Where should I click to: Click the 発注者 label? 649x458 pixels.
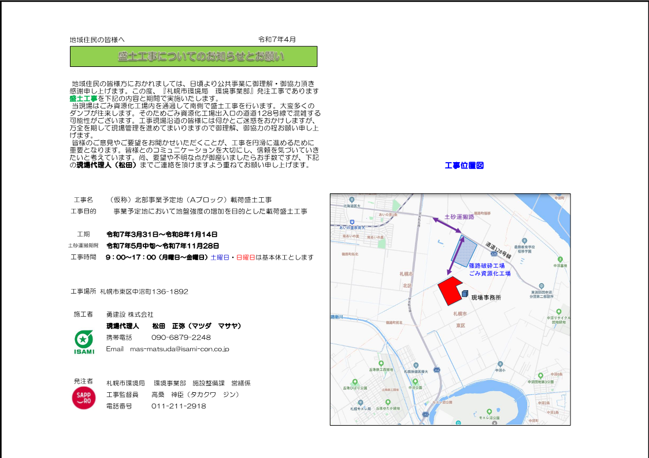[x=83, y=381]
